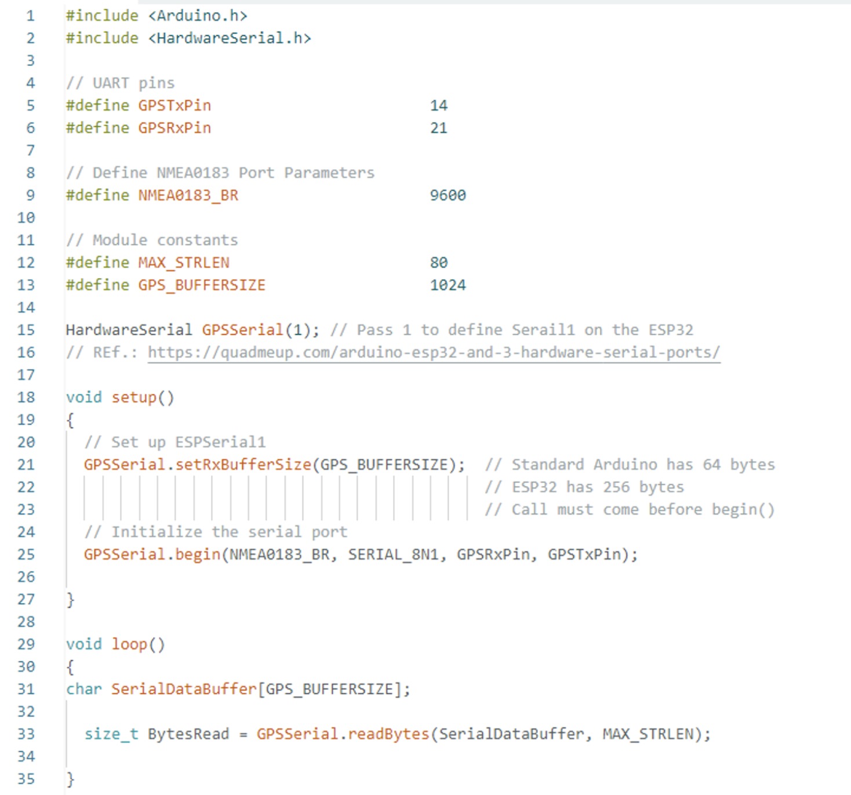Click the "// UART pins" comment
The width and height of the screenshot is (851, 795).
click(121, 83)
